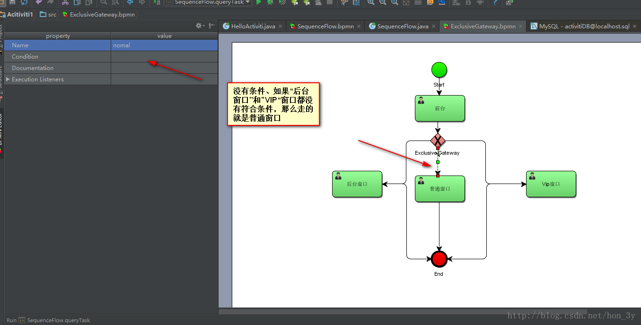Click the 'value' column header
The width and height of the screenshot is (641, 325).
(x=165, y=36)
